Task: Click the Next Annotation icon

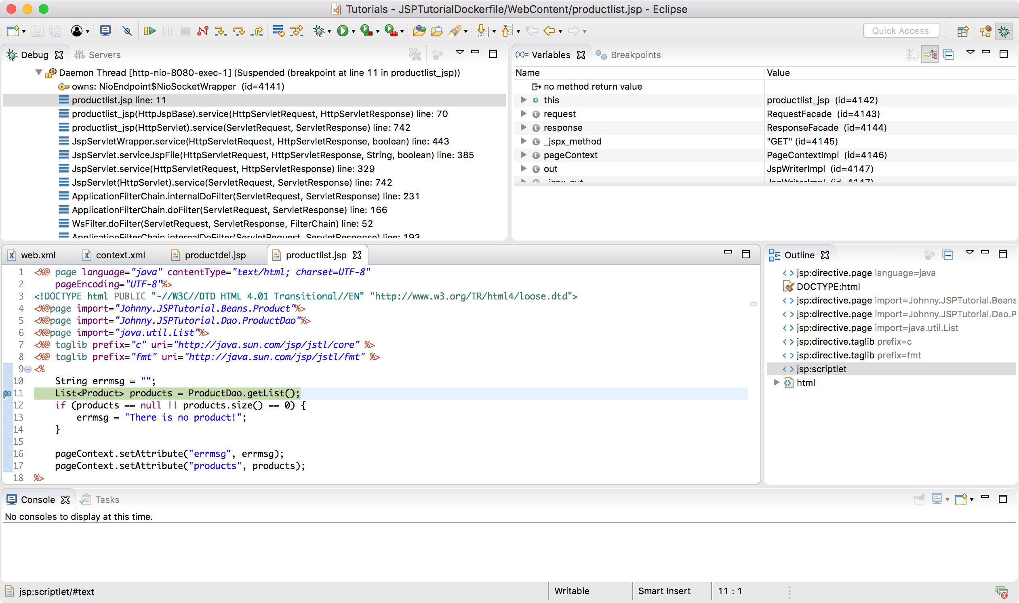Action: (482, 31)
